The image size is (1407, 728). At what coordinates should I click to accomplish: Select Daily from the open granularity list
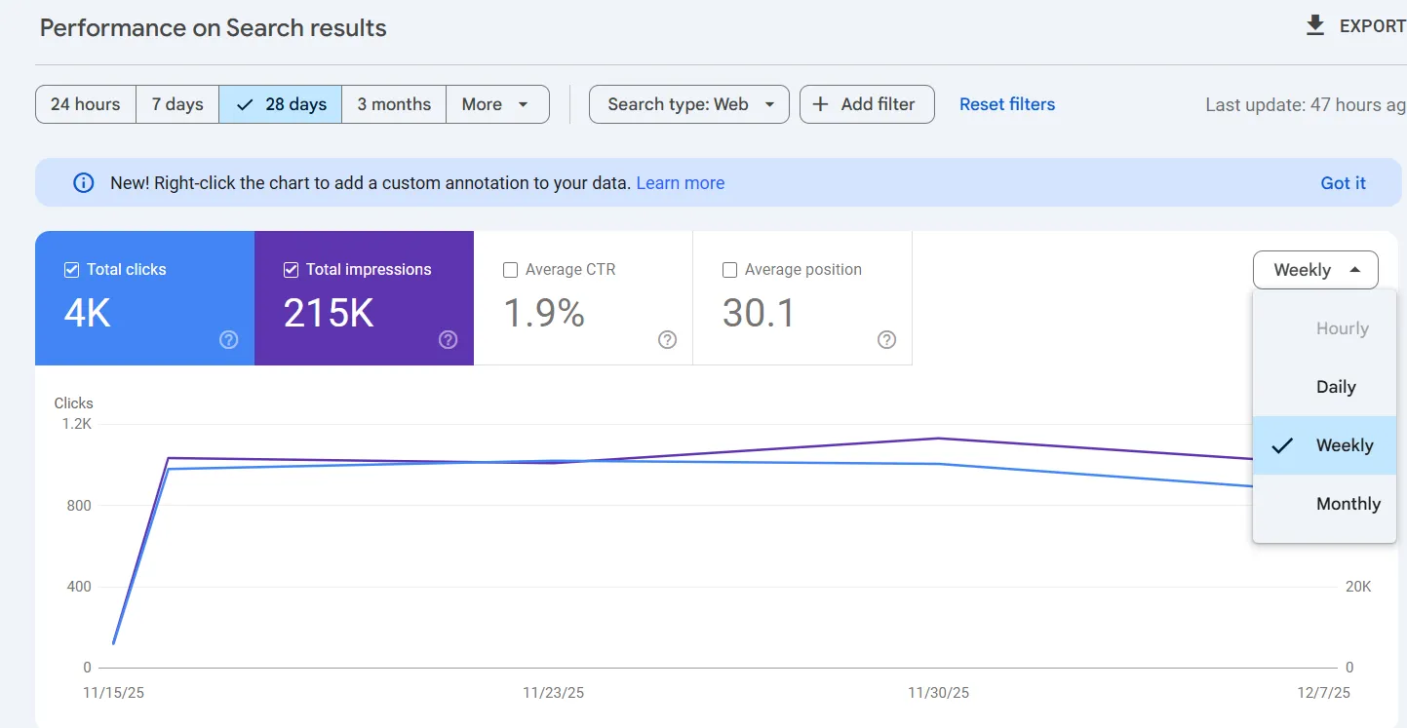point(1337,386)
